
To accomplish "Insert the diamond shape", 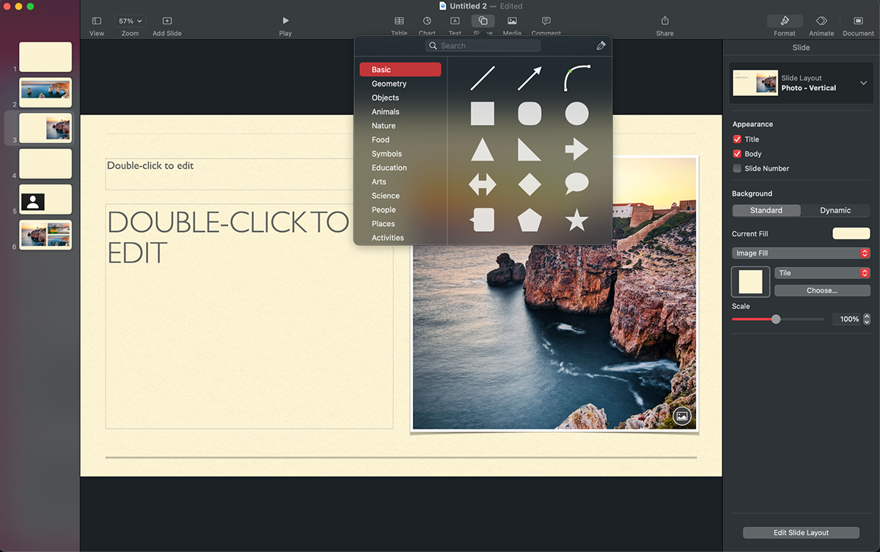I will (x=529, y=184).
